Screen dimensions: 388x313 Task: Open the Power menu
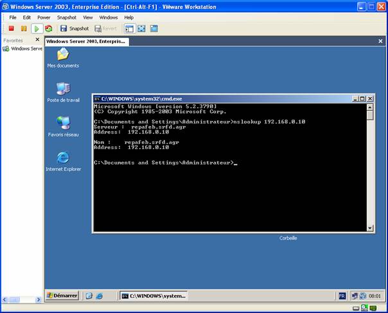[x=44, y=17]
